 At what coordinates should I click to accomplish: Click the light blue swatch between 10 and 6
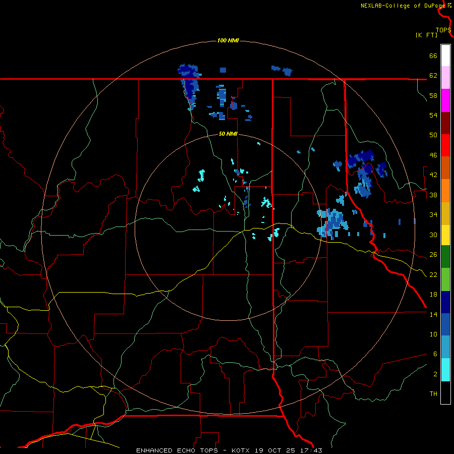pos(445,347)
